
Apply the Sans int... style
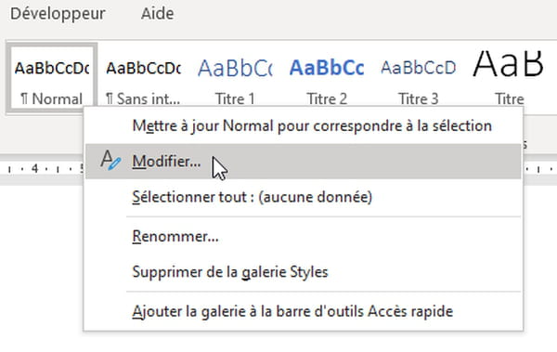[144, 78]
